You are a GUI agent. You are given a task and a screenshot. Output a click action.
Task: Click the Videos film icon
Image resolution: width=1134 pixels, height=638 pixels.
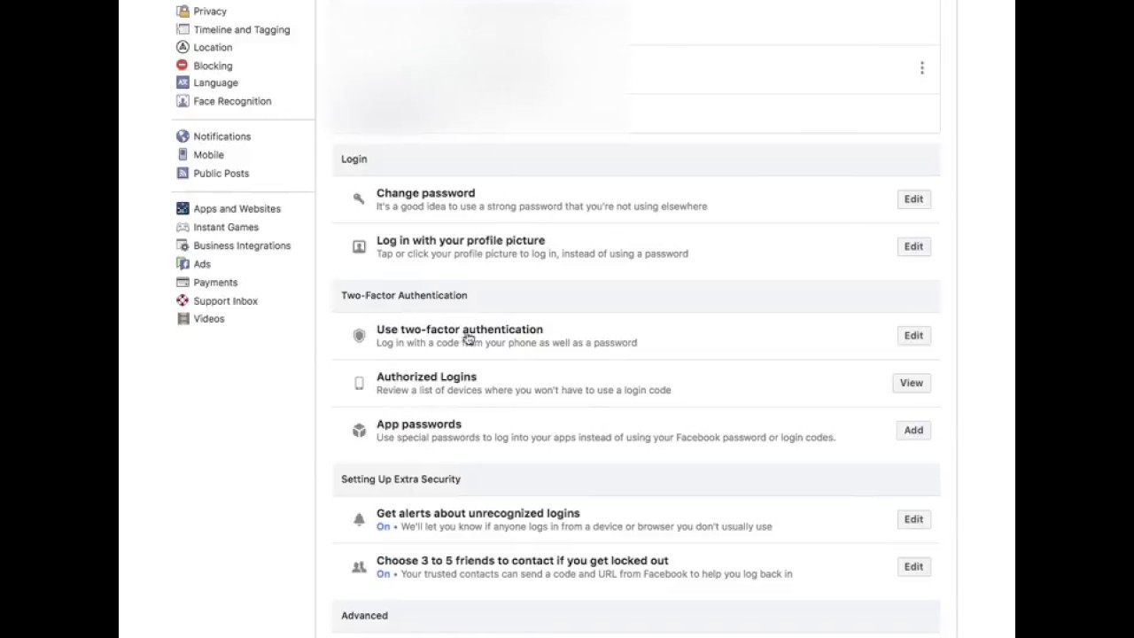183,319
